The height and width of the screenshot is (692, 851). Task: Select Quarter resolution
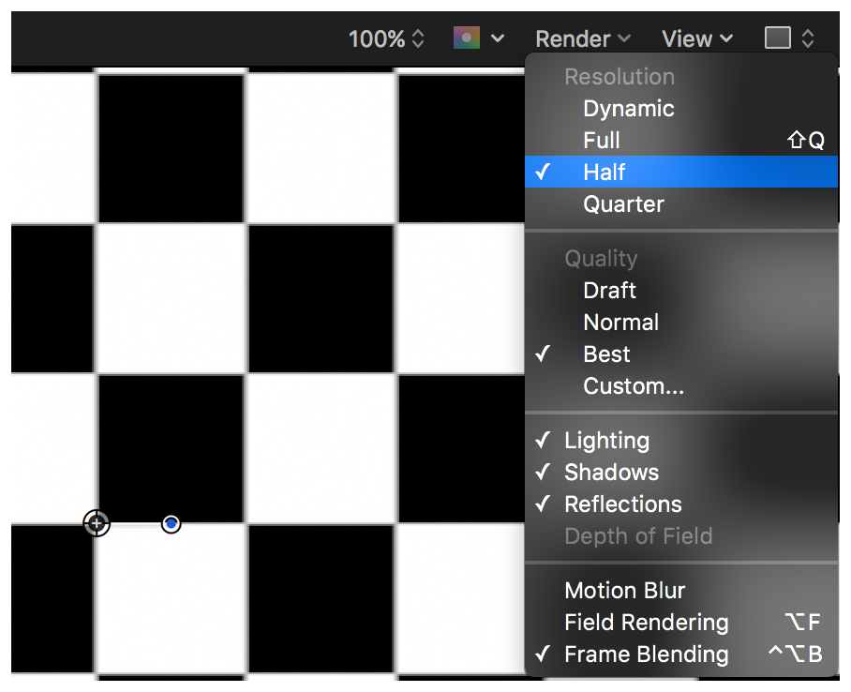click(x=623, y=204)
